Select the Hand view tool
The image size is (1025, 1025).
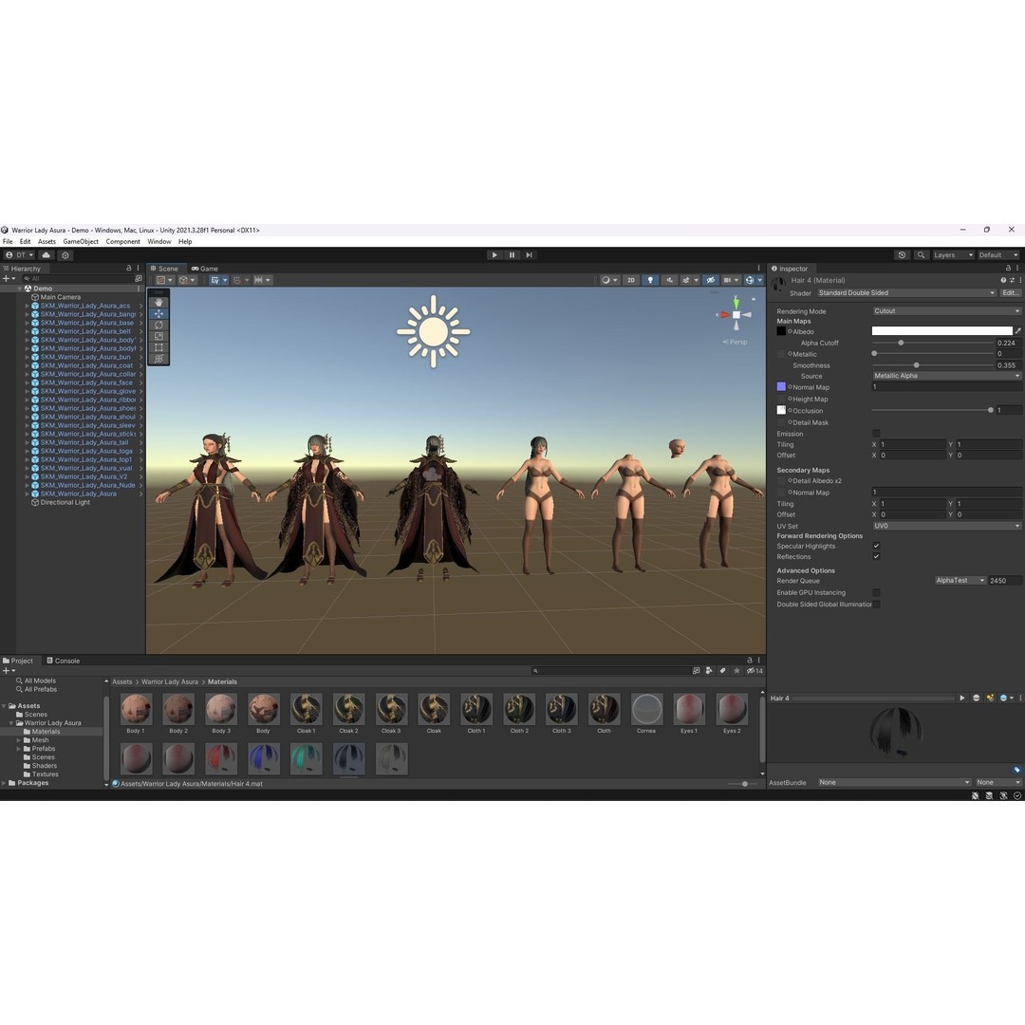pyautogui.click(x=158, y=303)
